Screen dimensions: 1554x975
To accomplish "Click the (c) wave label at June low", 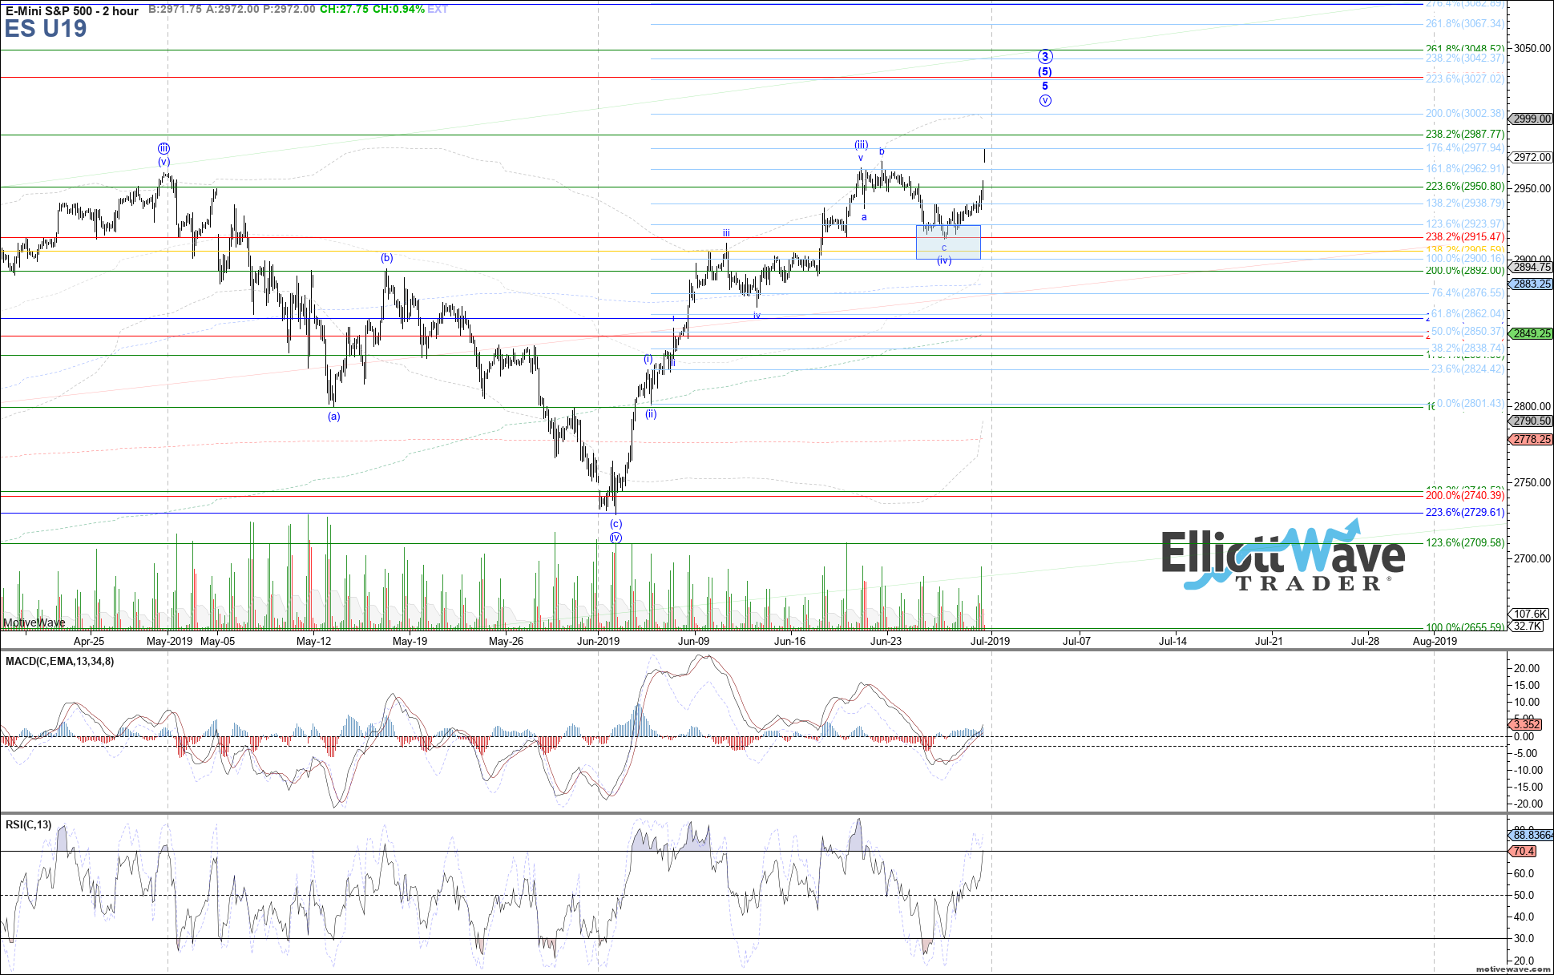I will pyautogui.click(x=616, y=524).
